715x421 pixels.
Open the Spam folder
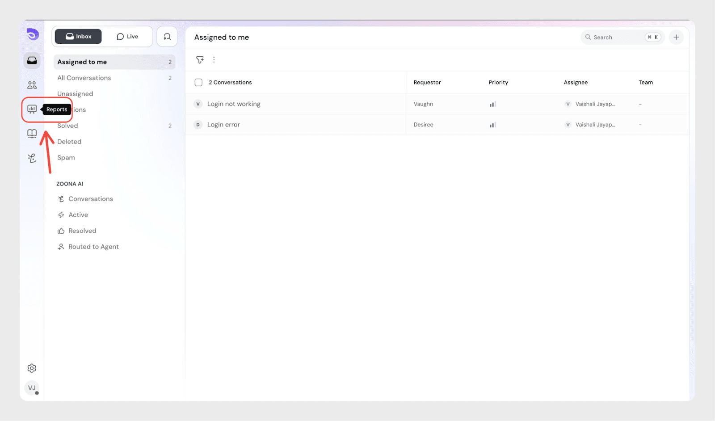pos(66,158)
